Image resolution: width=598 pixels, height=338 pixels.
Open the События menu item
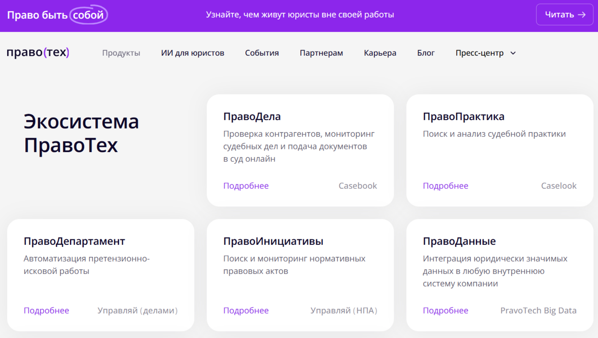[262, 53]
